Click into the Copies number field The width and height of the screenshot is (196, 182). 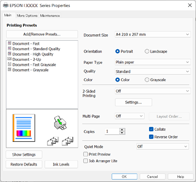click(112, 131)
